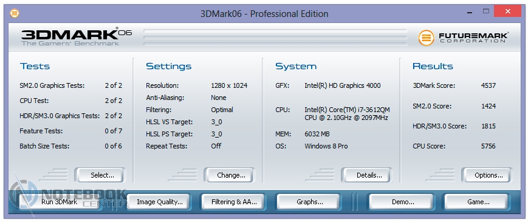Open system Details...
531x223 pixels.
[366, 175]
